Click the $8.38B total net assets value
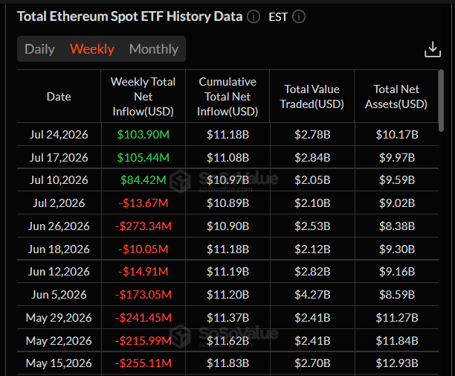Image resolution: width=455 pixels, height=376 pixels. 397,226
